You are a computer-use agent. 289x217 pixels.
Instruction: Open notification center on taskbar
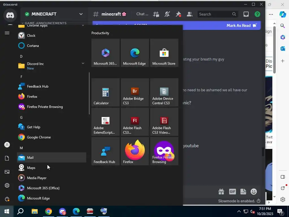click(x=280, y=211)
